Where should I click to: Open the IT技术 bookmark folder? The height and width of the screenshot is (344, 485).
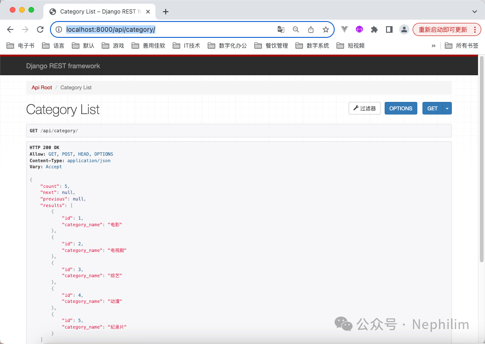click(x=186, y=46)
